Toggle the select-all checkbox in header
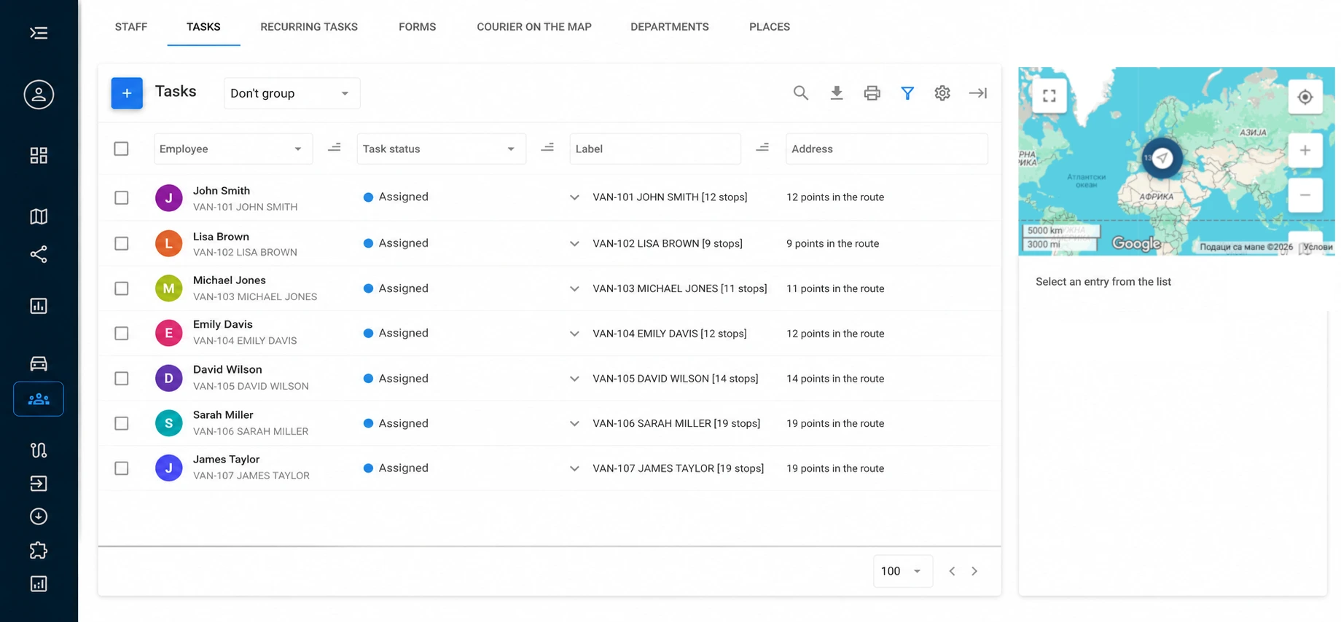This screenshot has height=622, width=1341. coord(122,149)
